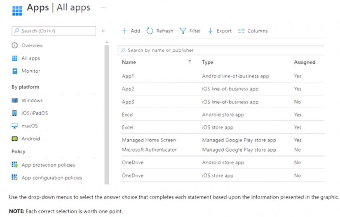Click the No assigned value for App3
The height and width of the screenshot is (217, 340).
pyautogui.click(x=298, y=102)
